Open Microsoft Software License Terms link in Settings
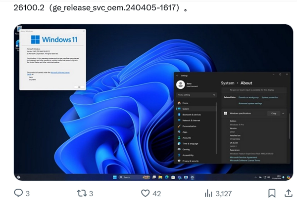 (245, 161)
